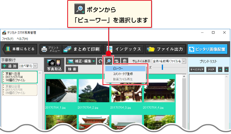Click the rotate arrow icon
Image resolution: width=231 pixels, height=134 pixels.
100,61
